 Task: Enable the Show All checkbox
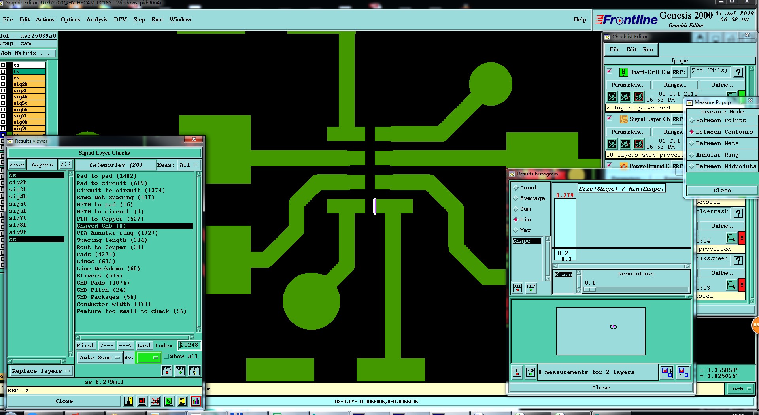[x=166, y=357]
